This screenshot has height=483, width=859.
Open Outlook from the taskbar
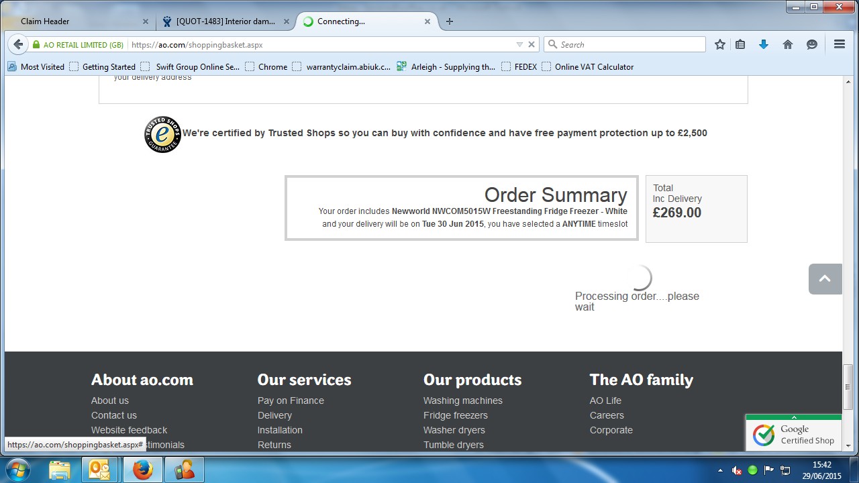99,470
